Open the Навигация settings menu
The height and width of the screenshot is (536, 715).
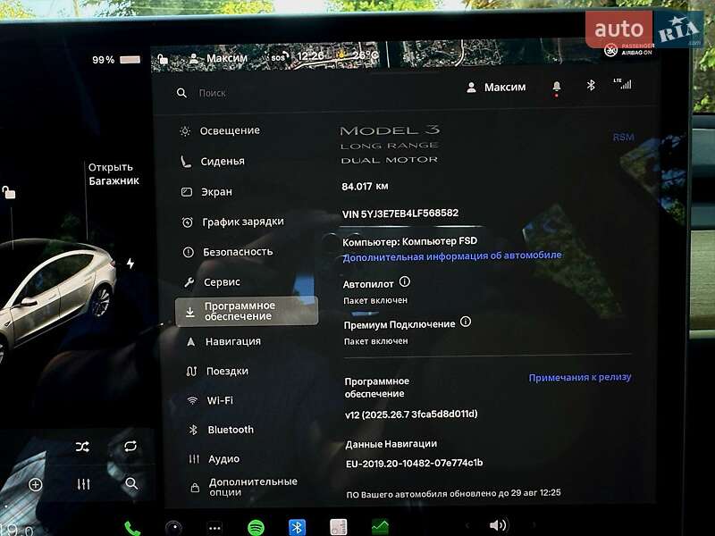pos(232,341)
